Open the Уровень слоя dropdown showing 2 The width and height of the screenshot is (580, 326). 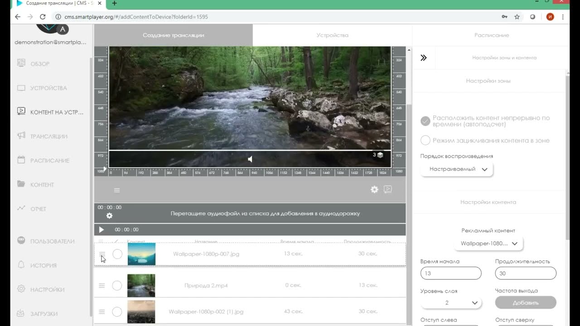[451, 302]
